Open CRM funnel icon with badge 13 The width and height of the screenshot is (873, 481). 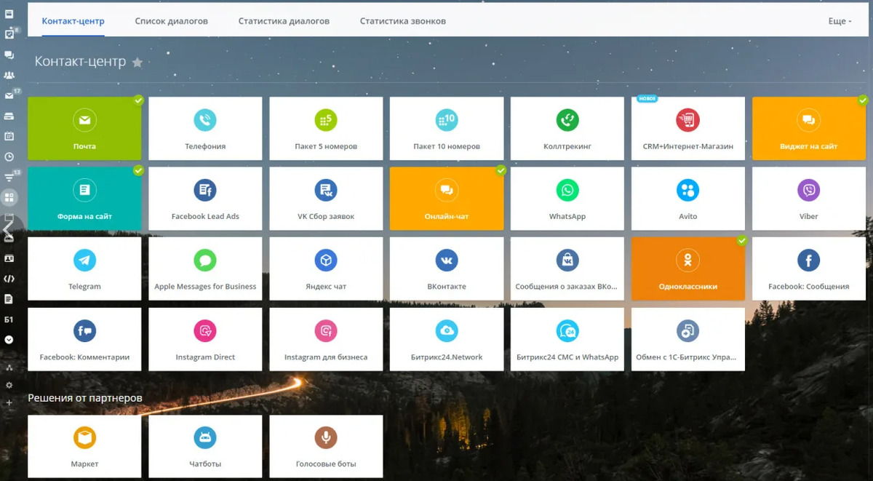pos(9,177)
